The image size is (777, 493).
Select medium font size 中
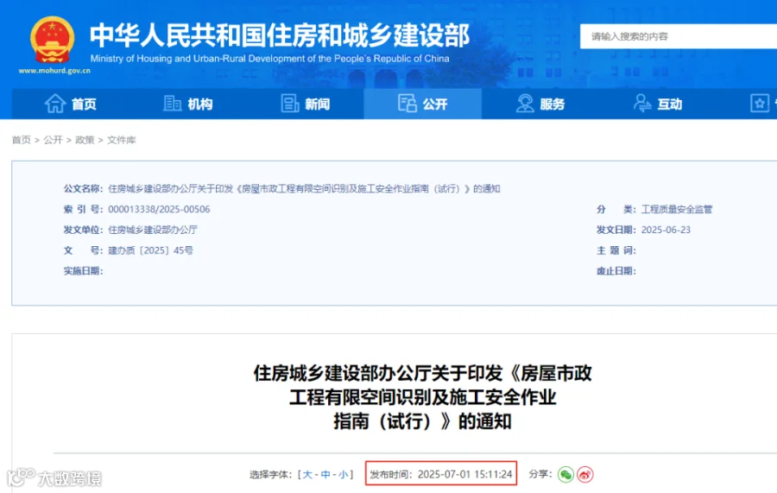[x=325, y=475]
